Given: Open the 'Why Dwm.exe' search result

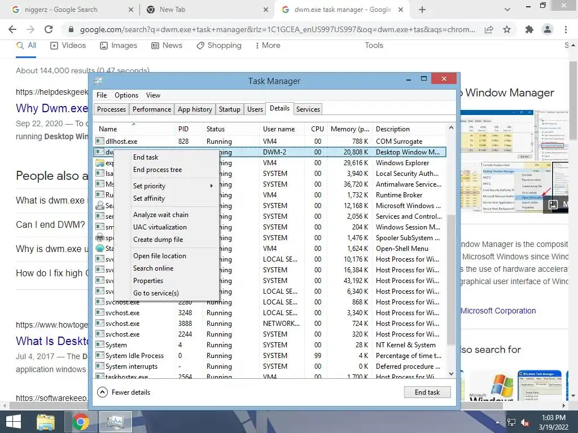Looking at the screenshot, I should tap(52, 108).
